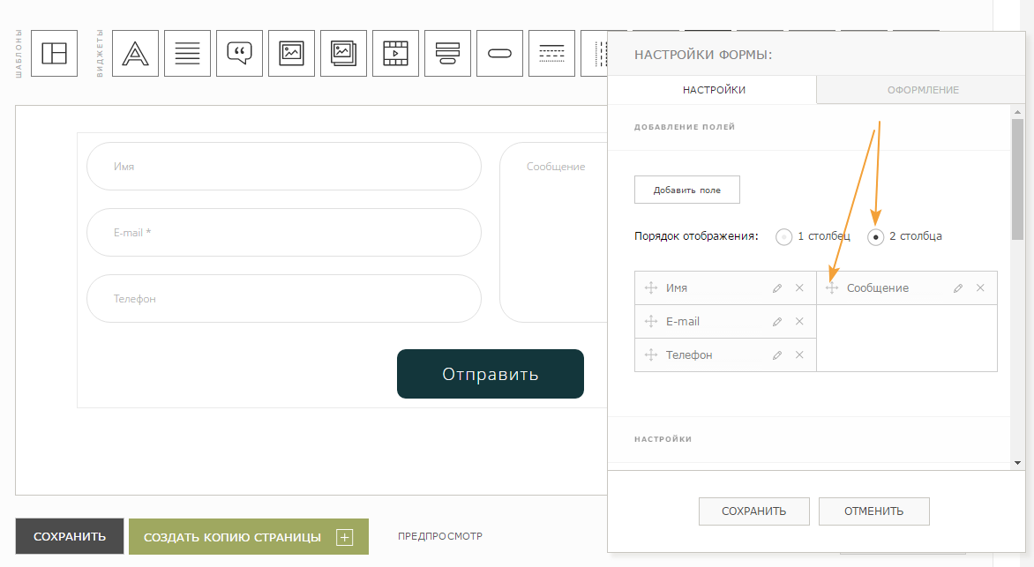Screen dimensions: 1034x567
Task: Click the Сообщение textarea in preview
Action: [554, 233]
